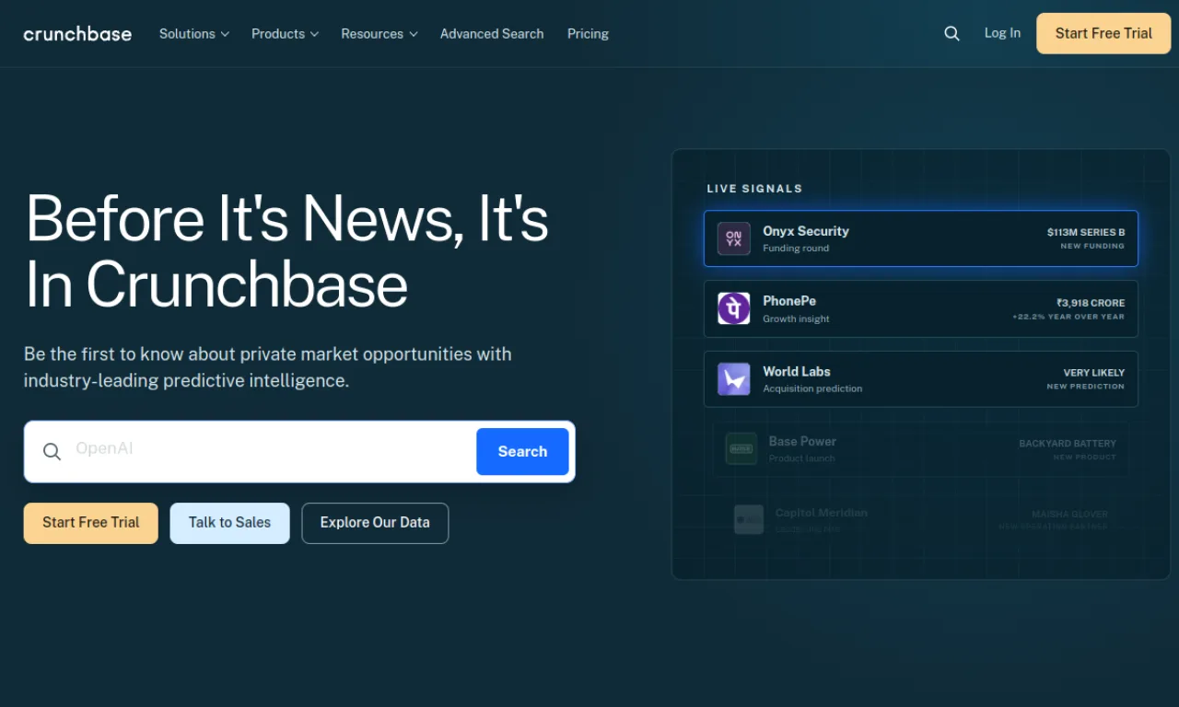Open the World Labs acquisition prediction card
Viewport: 1179px width, 707px height.
pos(921,378)
